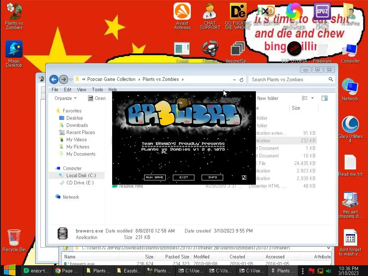Click the volume speaker tray icon
The height and width of the screenshot is (276, 368).
click(x=329, y=271)
